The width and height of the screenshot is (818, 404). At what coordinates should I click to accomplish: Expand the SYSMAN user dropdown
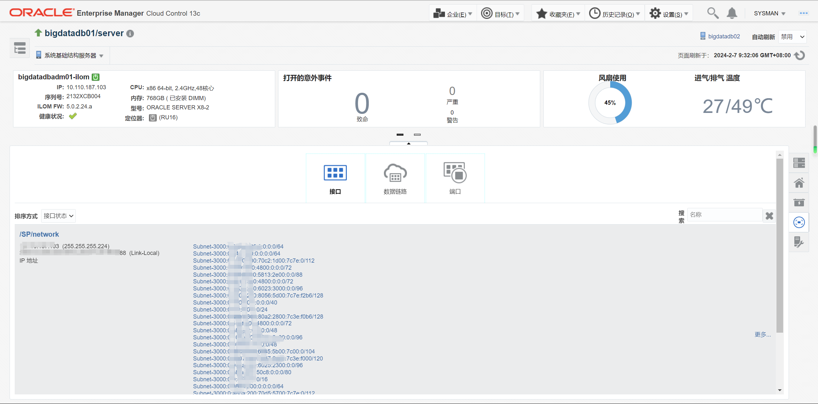(769, 13)
